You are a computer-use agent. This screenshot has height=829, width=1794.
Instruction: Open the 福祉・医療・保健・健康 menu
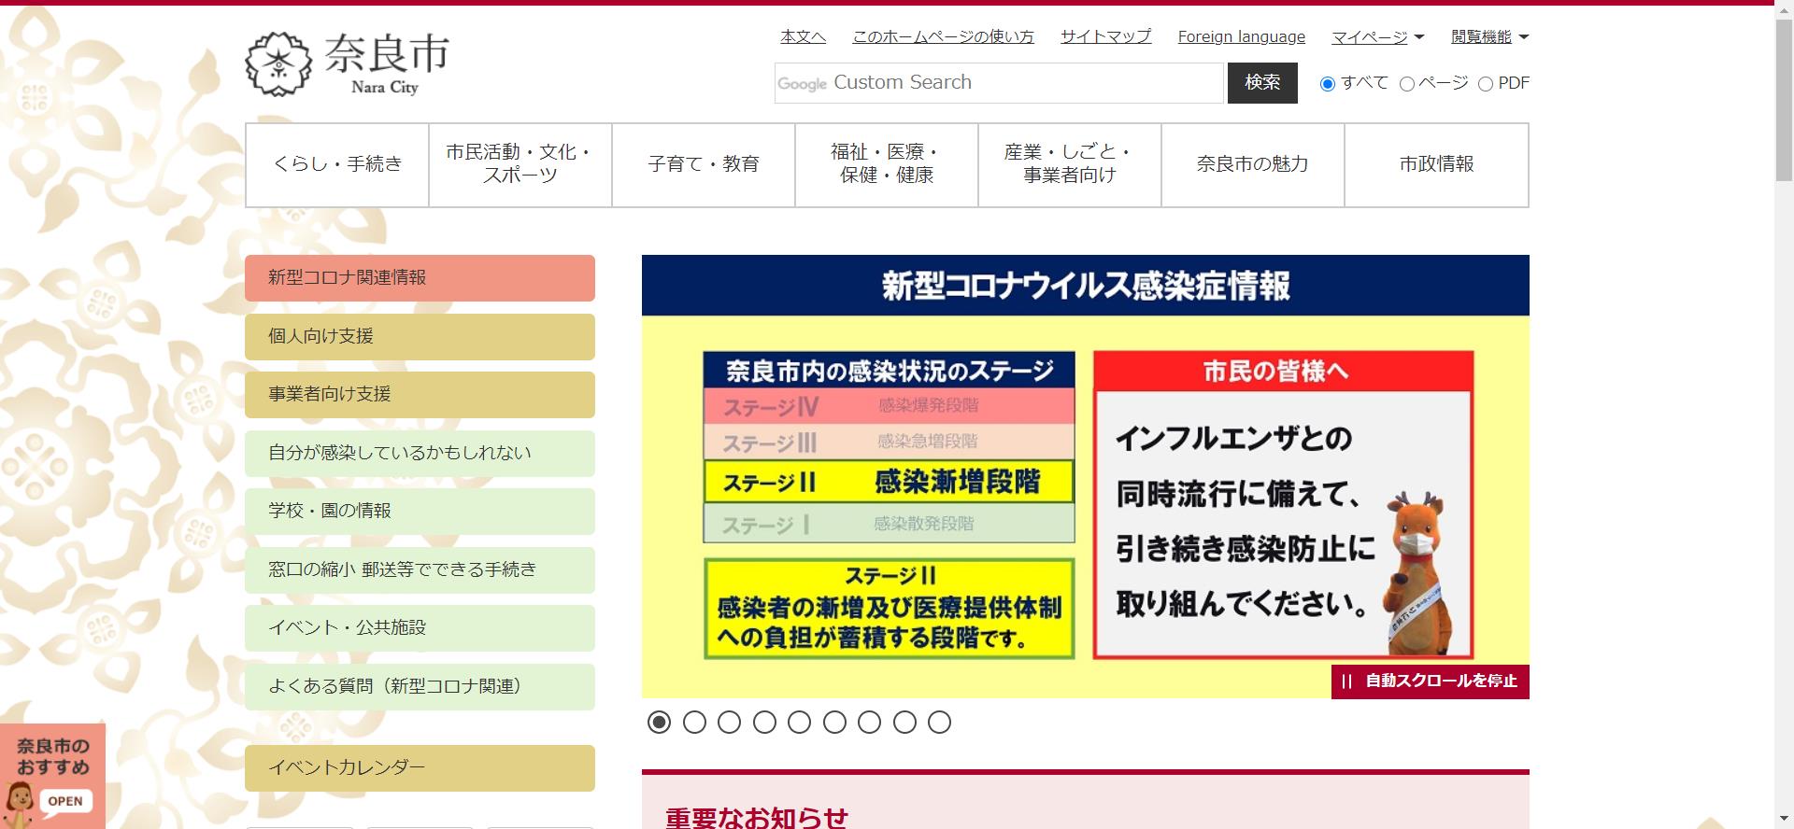pos(887,164)
